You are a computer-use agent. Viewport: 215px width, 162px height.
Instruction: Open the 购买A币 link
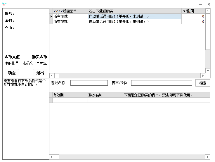tap(39, 57)
